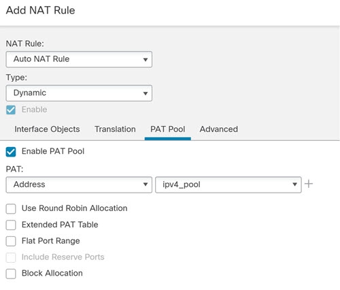340x290 pixels.
Task: Open the Translation tab
Action: coord(115,129)
